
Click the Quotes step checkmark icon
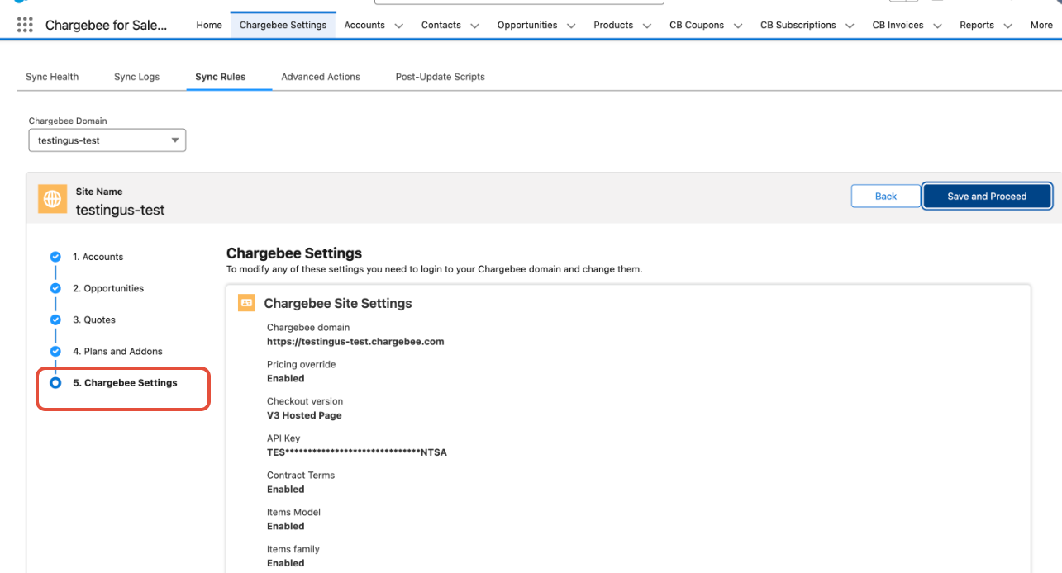click(55, 320)
